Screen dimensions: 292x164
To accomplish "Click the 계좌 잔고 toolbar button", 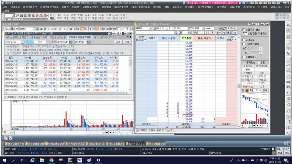I will (x=87, y=16).
